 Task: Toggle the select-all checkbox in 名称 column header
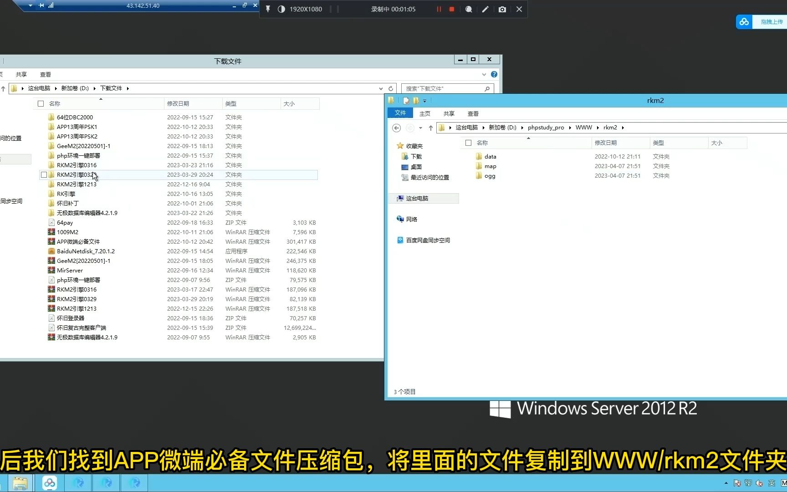click(x=41, y=103)
